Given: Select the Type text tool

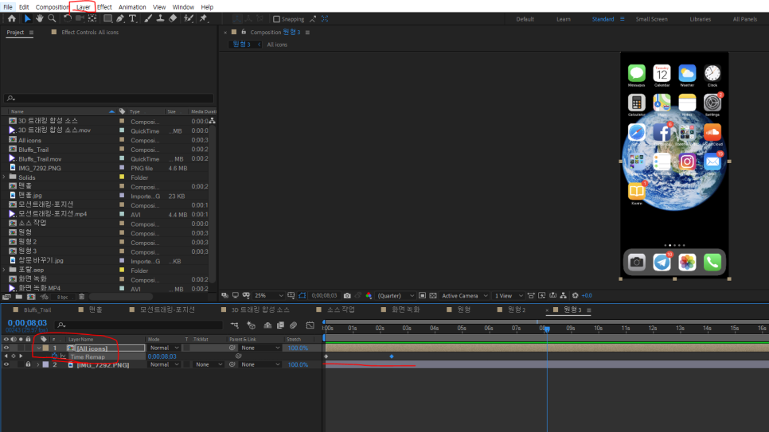Looking at the screenshot, I should tap(132, 18).
